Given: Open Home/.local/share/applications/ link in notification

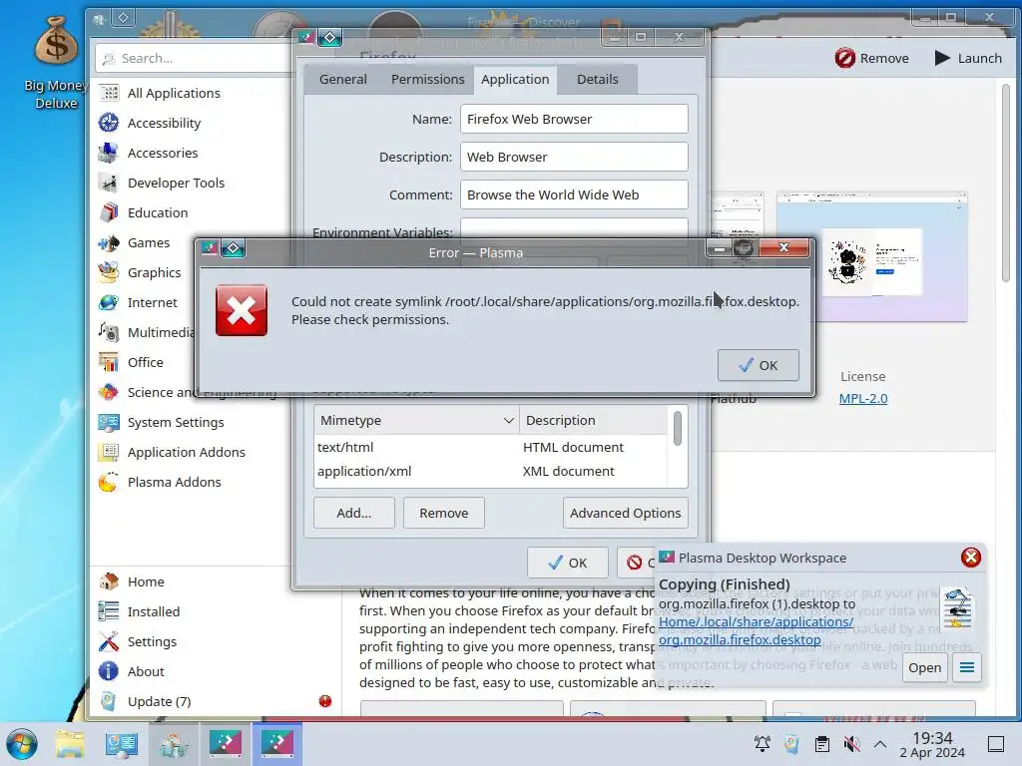Looking at the screenshot, I should pos(756,622).
